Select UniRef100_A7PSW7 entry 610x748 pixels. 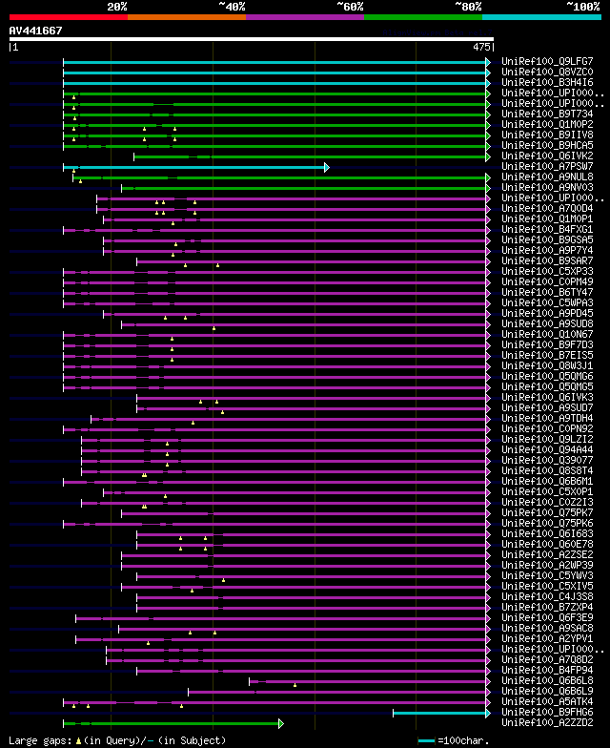[547, 166]
